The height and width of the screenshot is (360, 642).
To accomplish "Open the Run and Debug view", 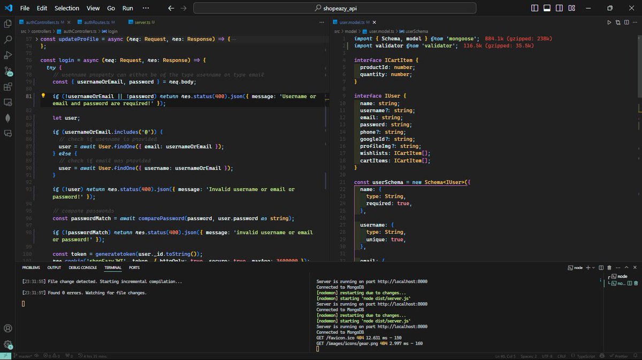I will coord(8,55).
